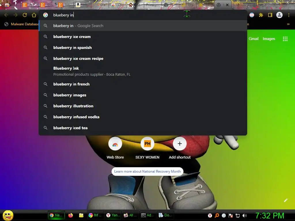The height and width of the screenshot is (221, 295).
Task: Open the Images link
Action: coord(269,39)
